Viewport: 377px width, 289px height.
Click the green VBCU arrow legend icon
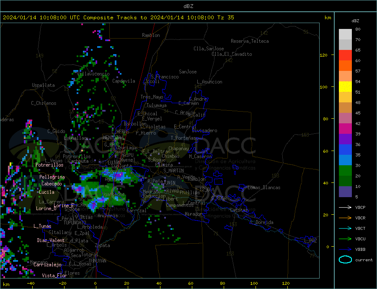345,239
